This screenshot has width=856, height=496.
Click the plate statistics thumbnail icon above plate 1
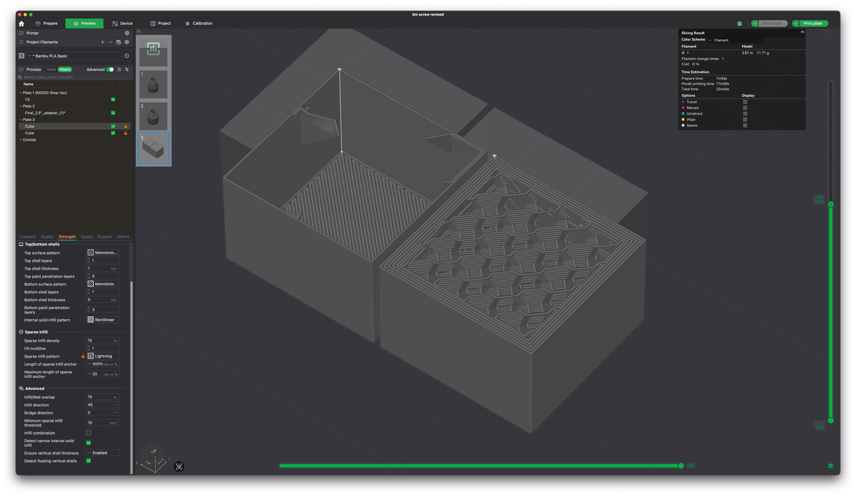coord(153,49)
